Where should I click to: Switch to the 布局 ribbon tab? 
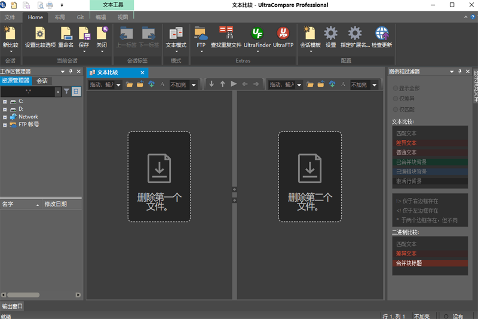60,17
